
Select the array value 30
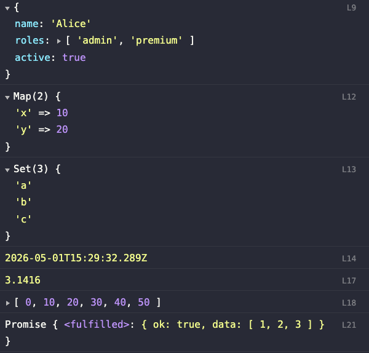point(97,302)
